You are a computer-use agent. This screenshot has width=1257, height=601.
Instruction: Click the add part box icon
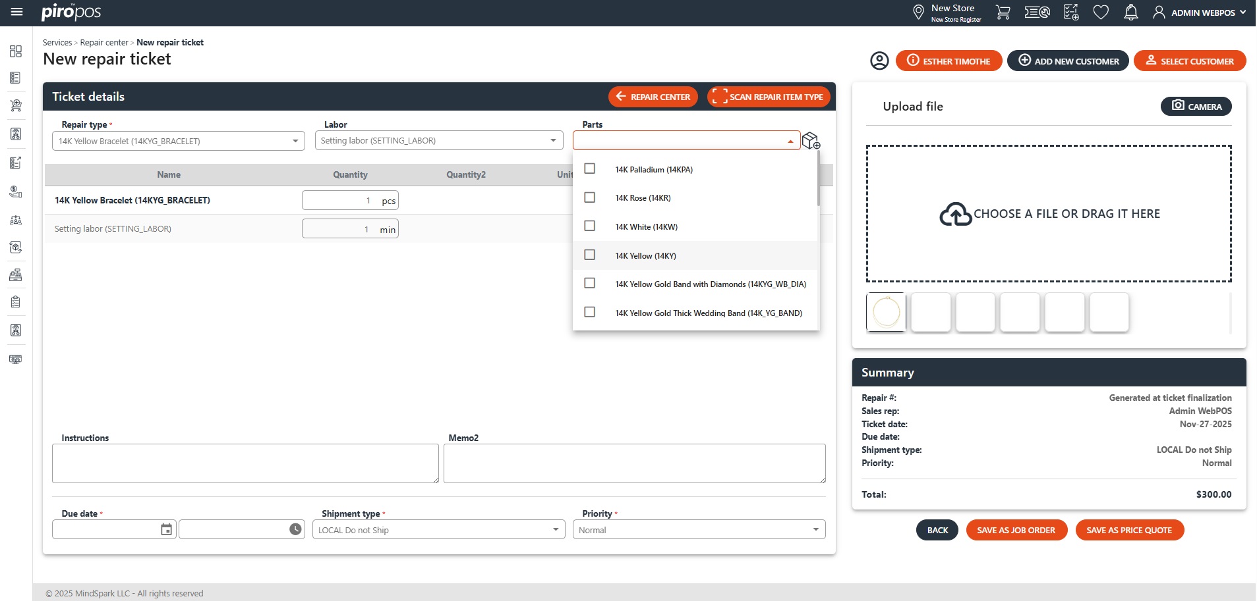[811, 140]
